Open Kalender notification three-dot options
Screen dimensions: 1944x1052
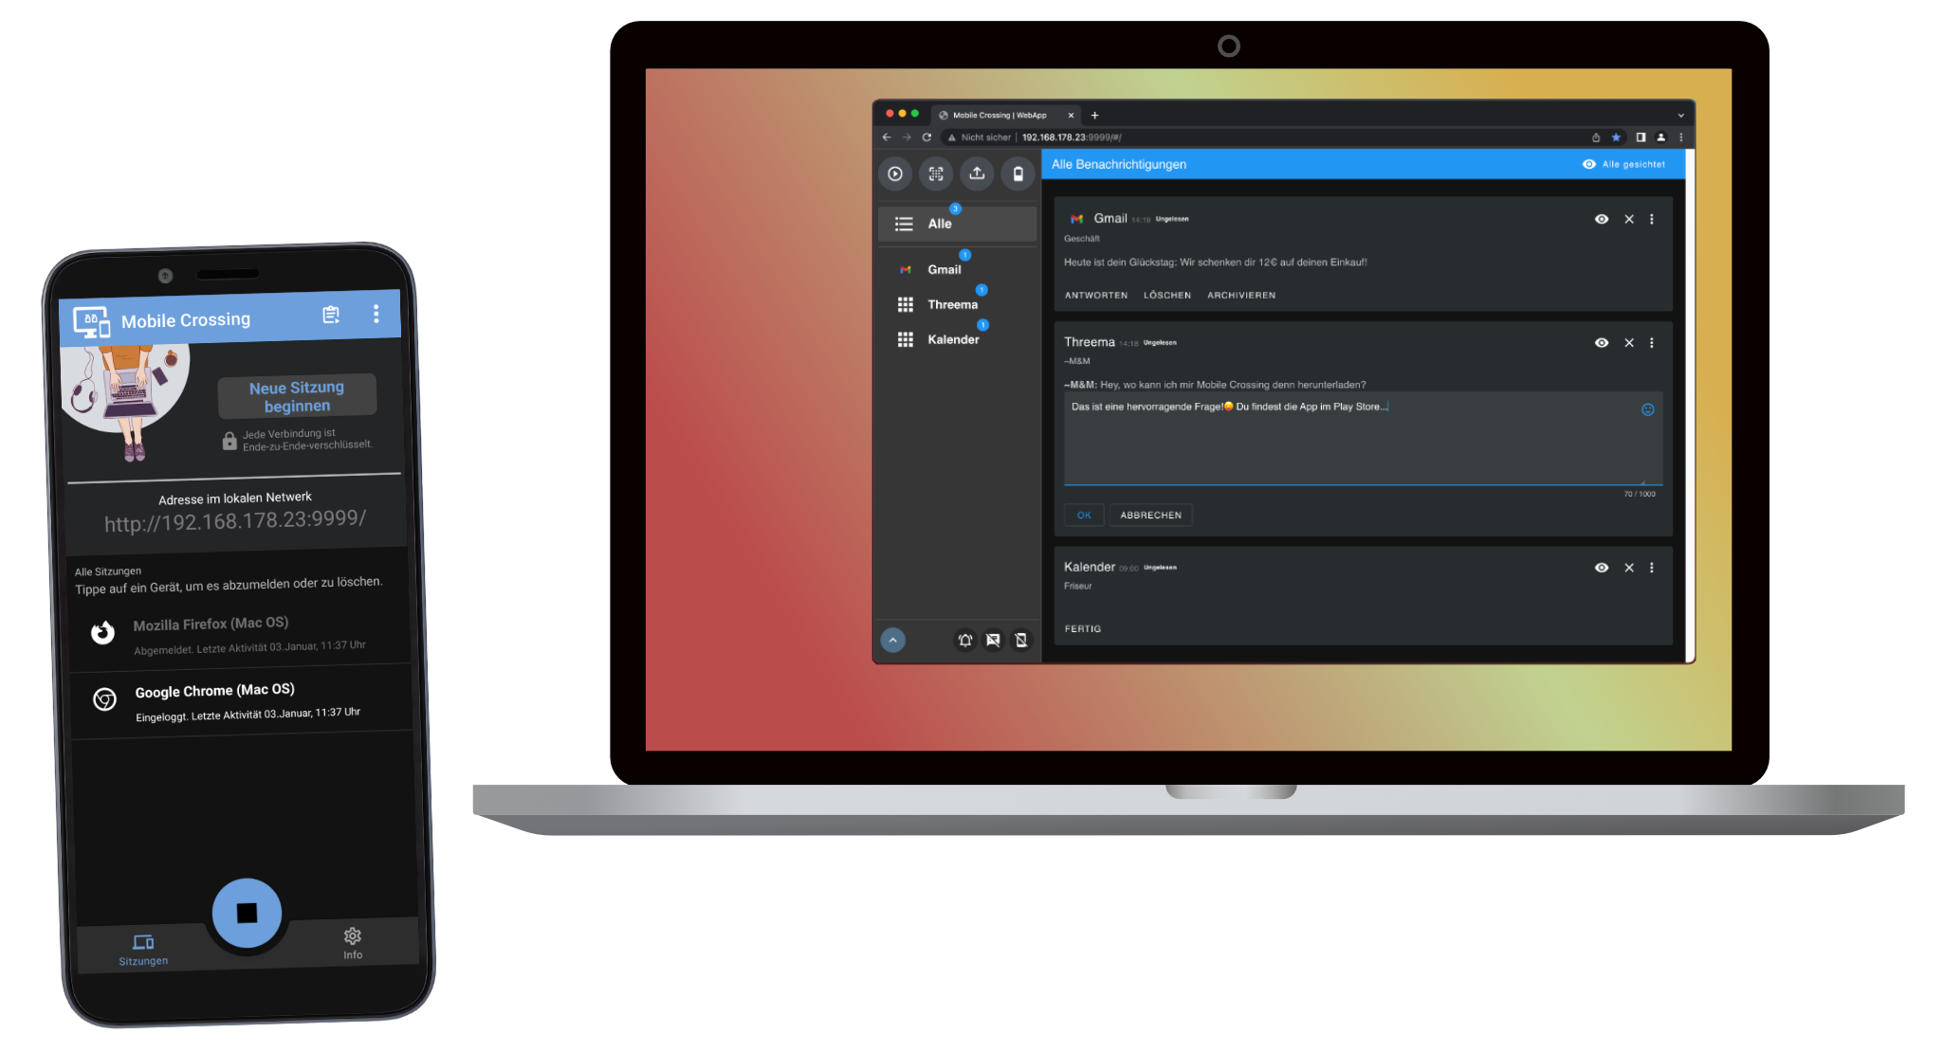tap(1652, 568)
